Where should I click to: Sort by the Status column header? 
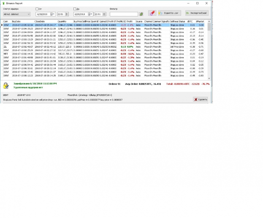182,22
